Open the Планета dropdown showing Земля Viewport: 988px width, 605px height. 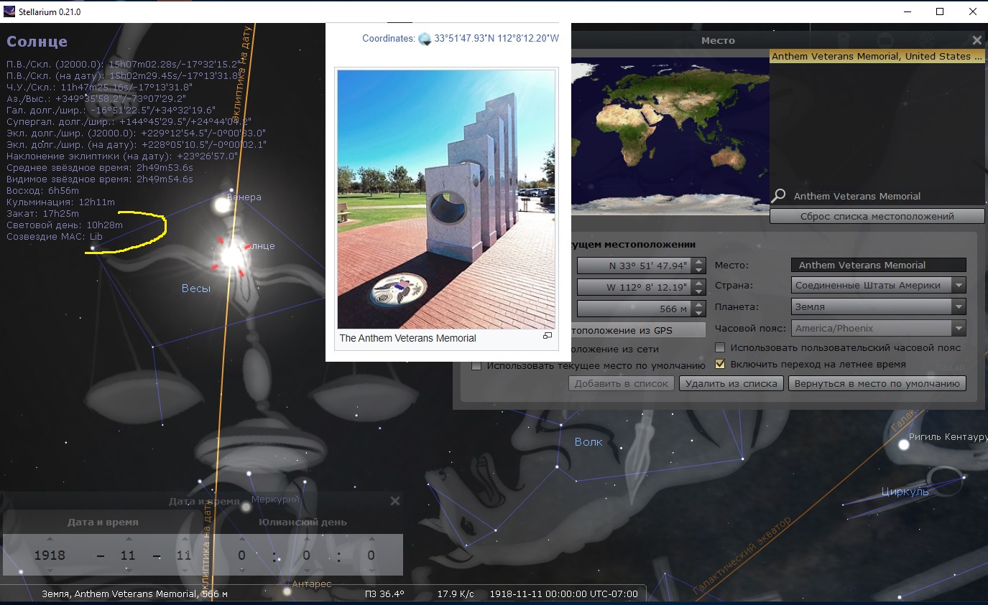click(958, 306)
